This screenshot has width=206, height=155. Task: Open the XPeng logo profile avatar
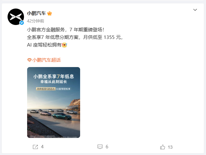pyautogui.click(x=16, y=17)
